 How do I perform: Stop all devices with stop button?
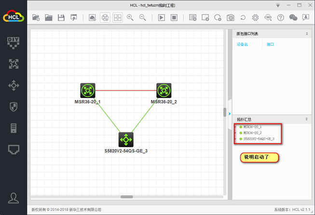(x=174, y=18)
